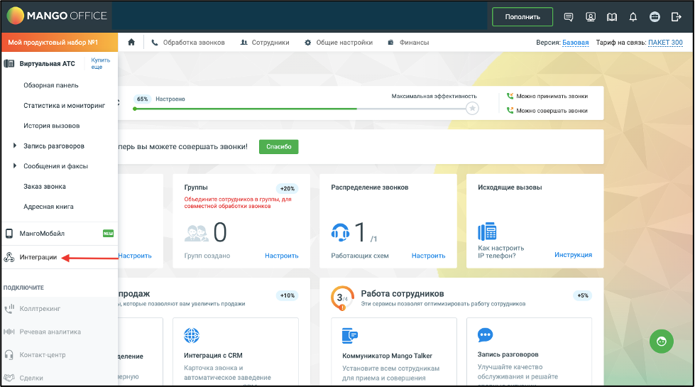Click the Интеграция с CRM title
Screen dimensions: 695x387
pyautogui.click(x=213, y=355)
